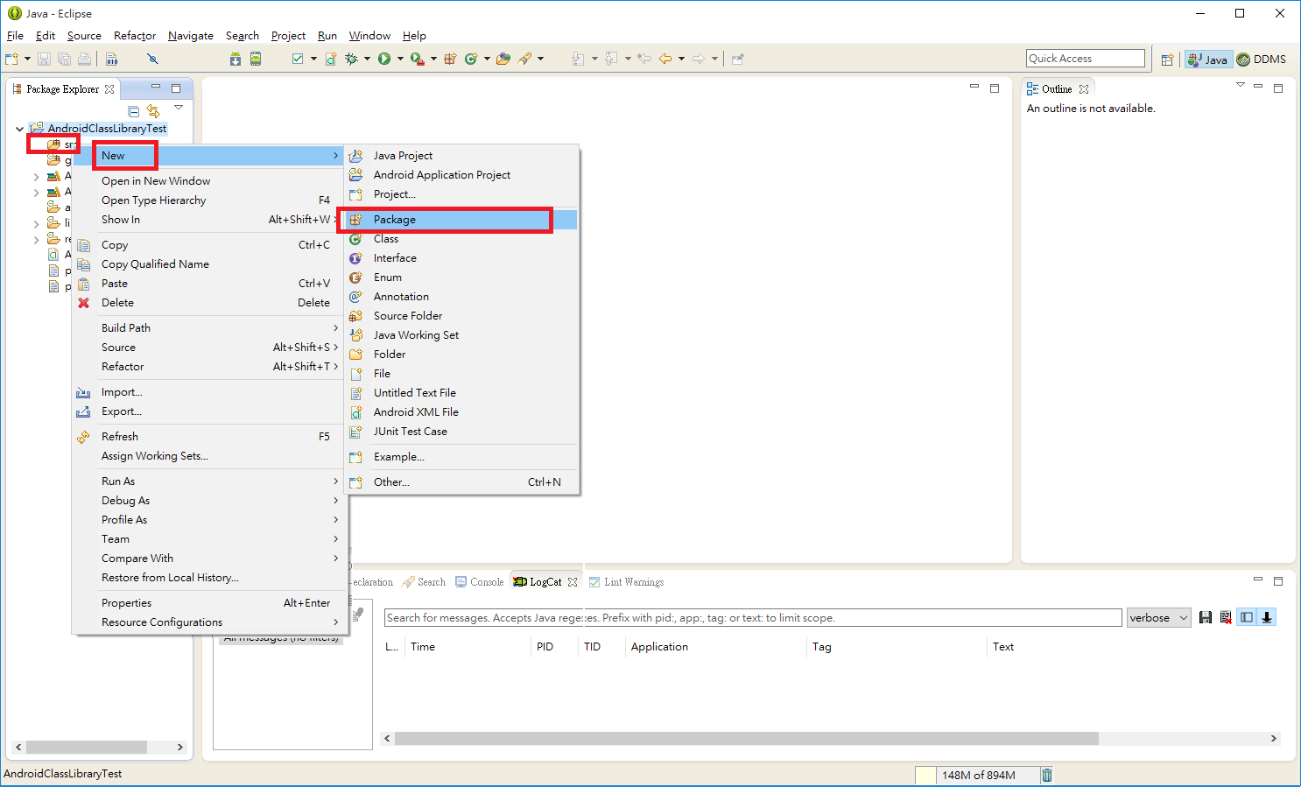Click the New Android XML File toolbar icon

331,59
